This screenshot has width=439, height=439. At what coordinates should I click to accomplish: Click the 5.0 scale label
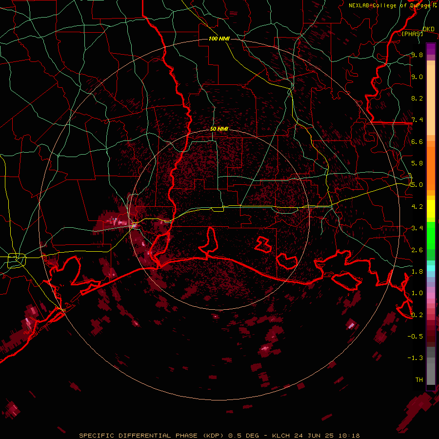tap(417, 185)
